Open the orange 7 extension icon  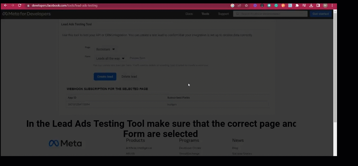pyautogui.click(x=283, y=5)
